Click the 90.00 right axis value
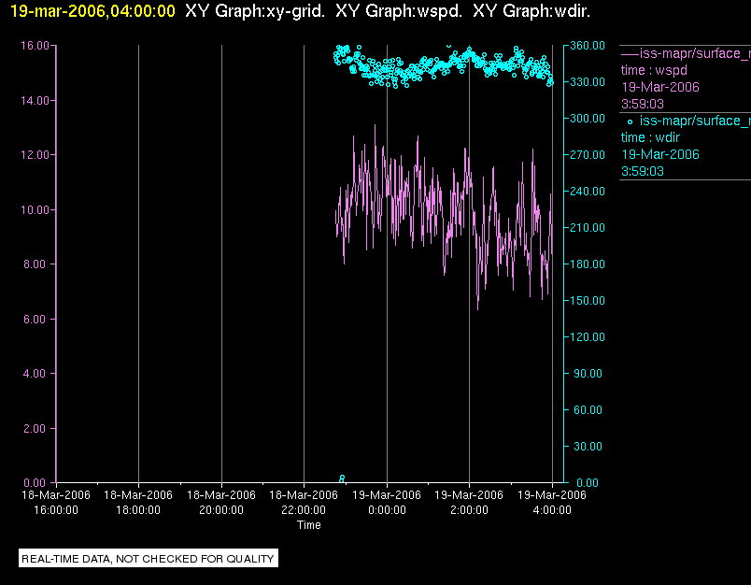This screenshot has height=585, width=751. coord(588,374)
